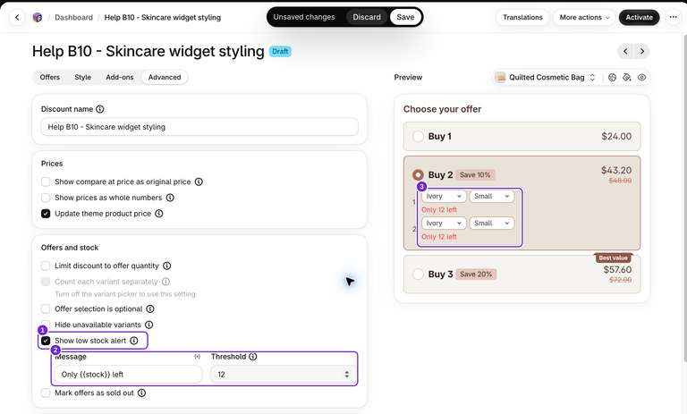Open first item's Small size dropdown
This screenshot has height=414, width=687.
[492, 196]
